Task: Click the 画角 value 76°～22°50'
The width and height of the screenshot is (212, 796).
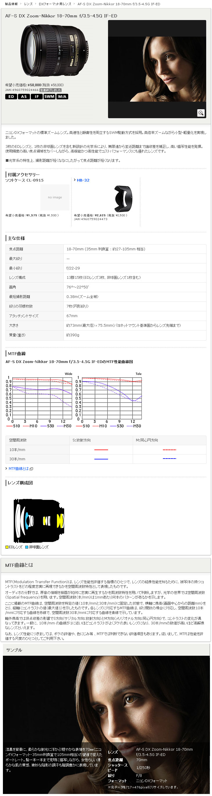Action: pos(78,287)
